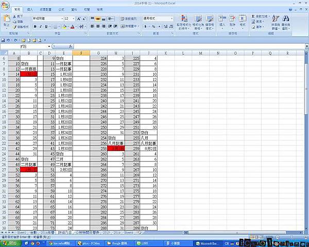This screenshot has height=247, width=309.
Task: Click the insert function fx button
Action: pyautogui.click(x=71, y=46)
